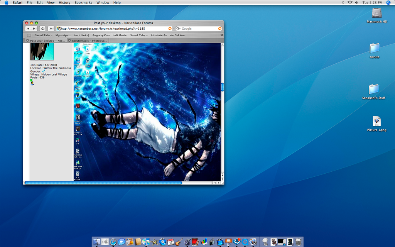Close the 'Post your desktop' tab

27,41
